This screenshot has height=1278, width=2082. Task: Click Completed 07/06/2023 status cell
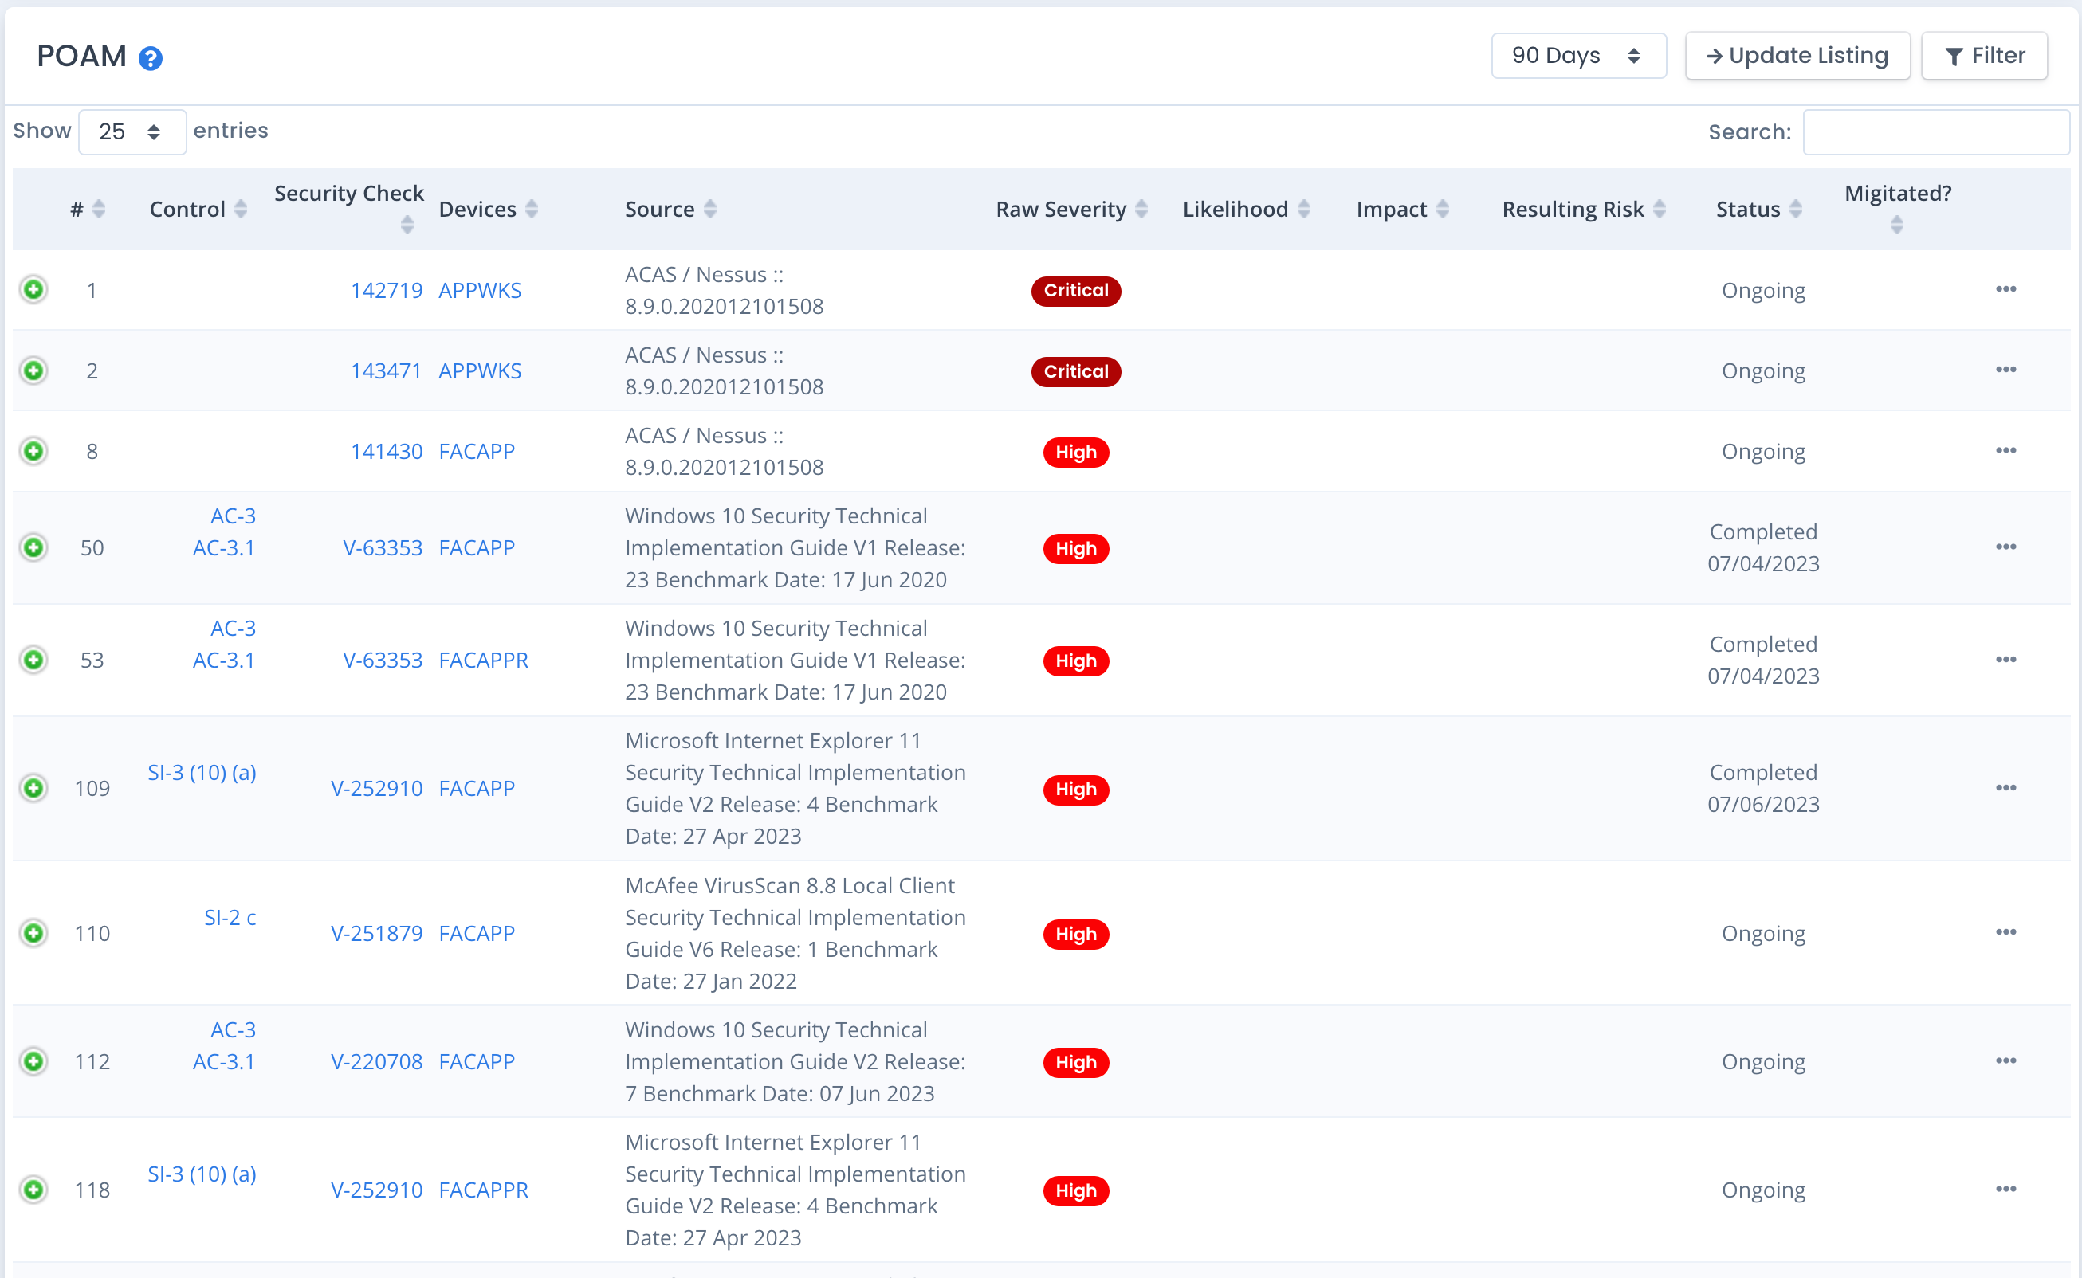[1763, 789]
